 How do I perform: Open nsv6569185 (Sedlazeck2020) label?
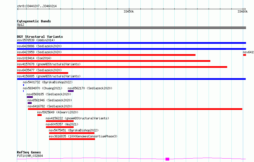(x=49, y=94)
